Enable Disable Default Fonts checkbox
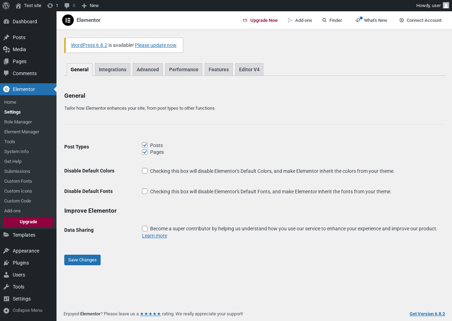Screen dimensions: 452x321 coord(145,191)
